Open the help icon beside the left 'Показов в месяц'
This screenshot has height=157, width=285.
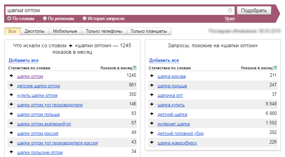point(135,68)
